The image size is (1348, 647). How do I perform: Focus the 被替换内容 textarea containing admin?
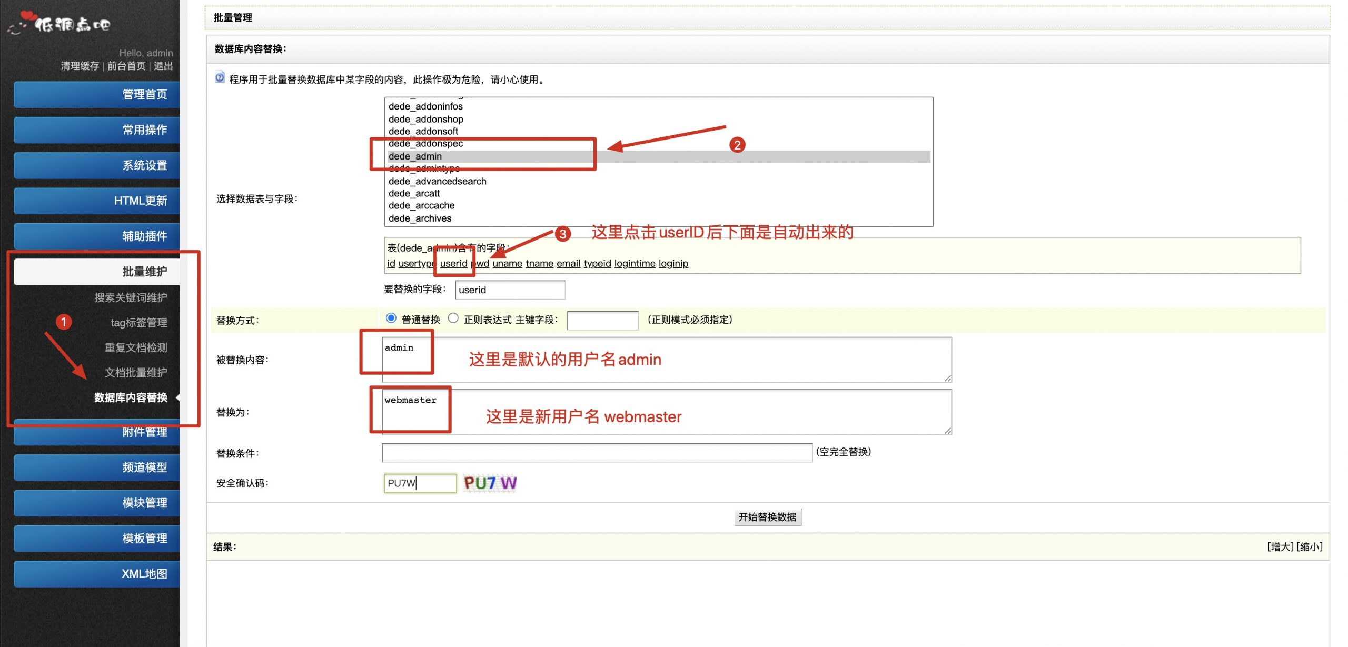[667, 360]
